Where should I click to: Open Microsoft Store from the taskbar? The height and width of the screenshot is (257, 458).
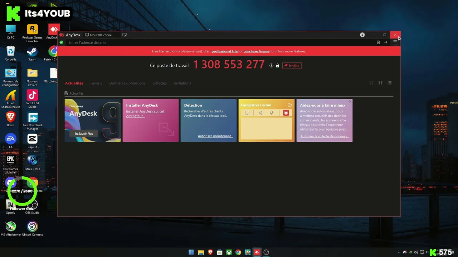(x=220, y=252)
